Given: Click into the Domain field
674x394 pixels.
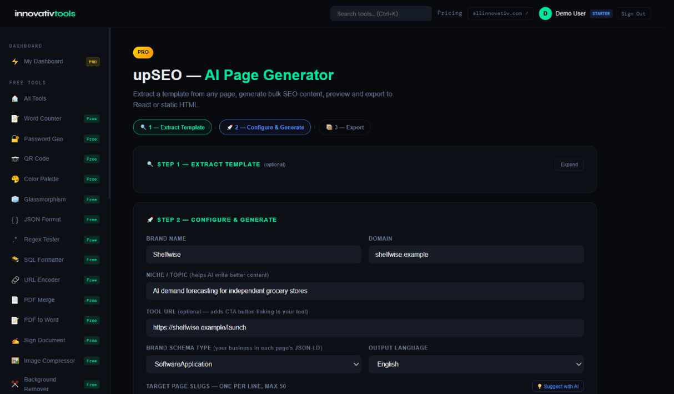Looking at the screenshot, I should [476, 255].
